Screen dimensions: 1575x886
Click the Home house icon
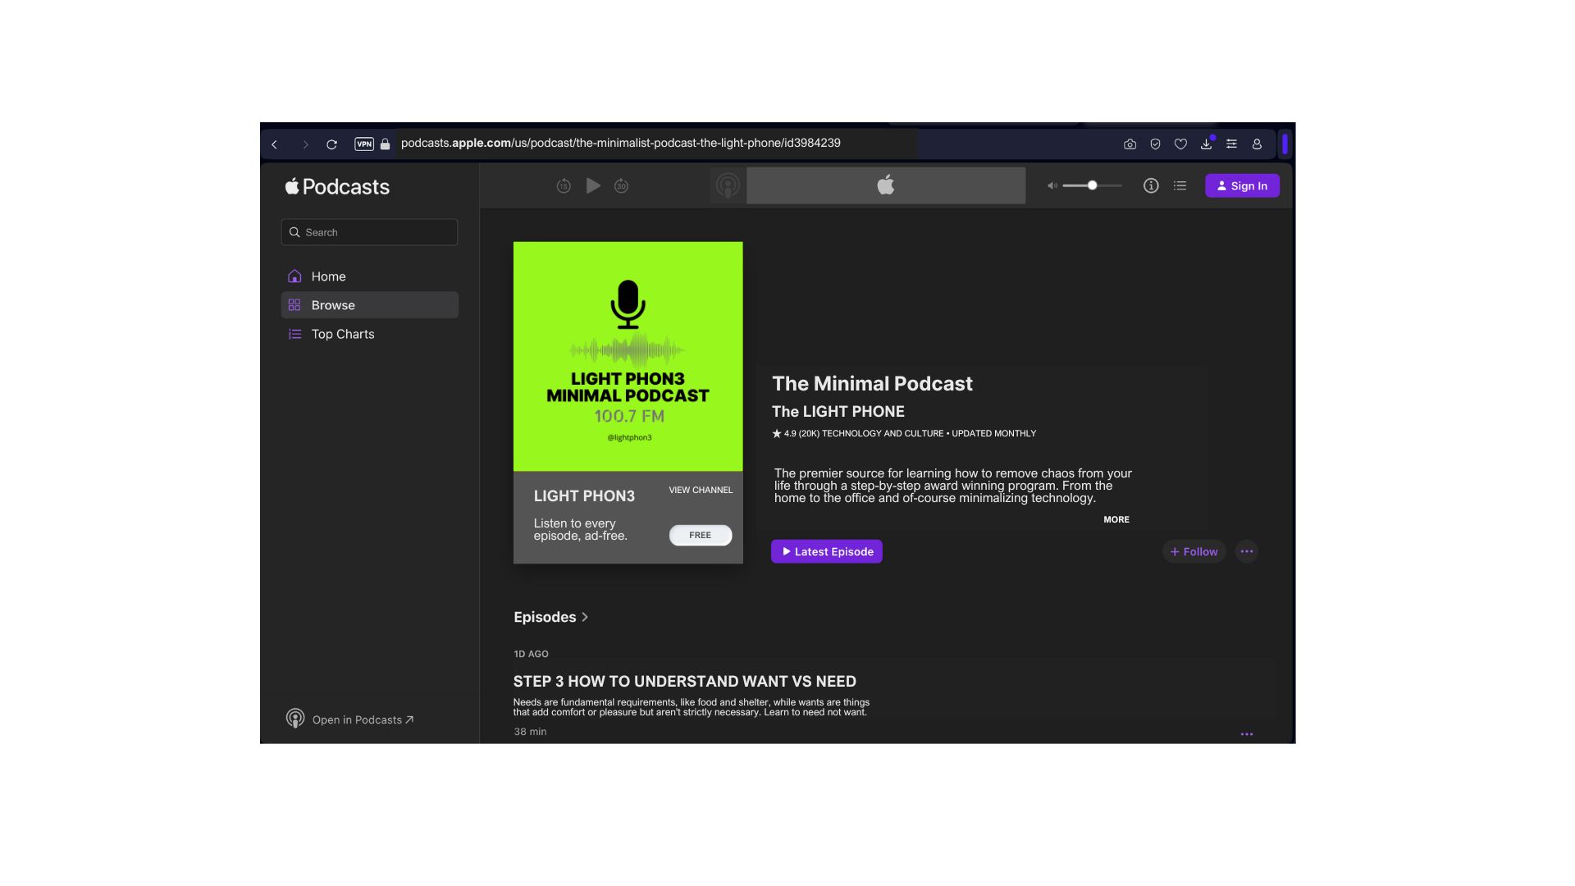click(x=294, y=276)
